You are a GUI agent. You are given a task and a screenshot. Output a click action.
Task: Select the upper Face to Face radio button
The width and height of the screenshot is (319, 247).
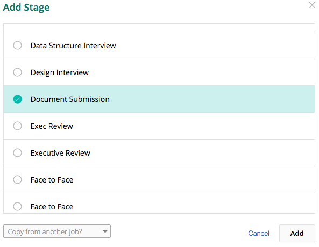click(18, 179)
